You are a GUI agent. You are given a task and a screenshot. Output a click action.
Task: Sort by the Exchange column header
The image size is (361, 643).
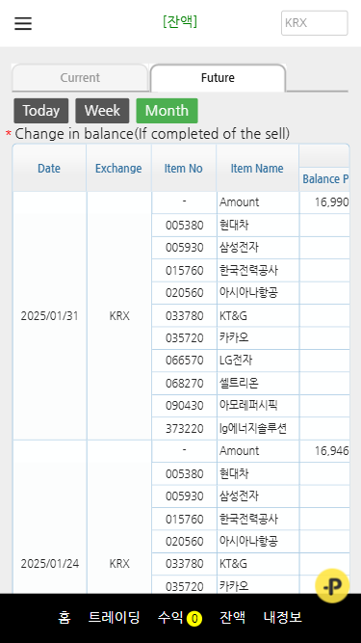pos(118,168)
